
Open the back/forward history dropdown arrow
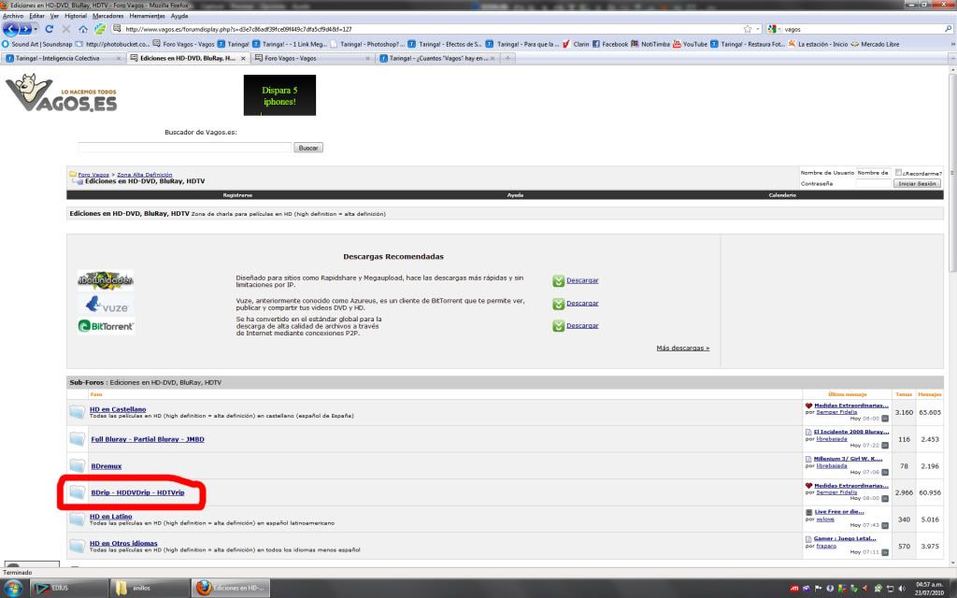tap(36, 29)
